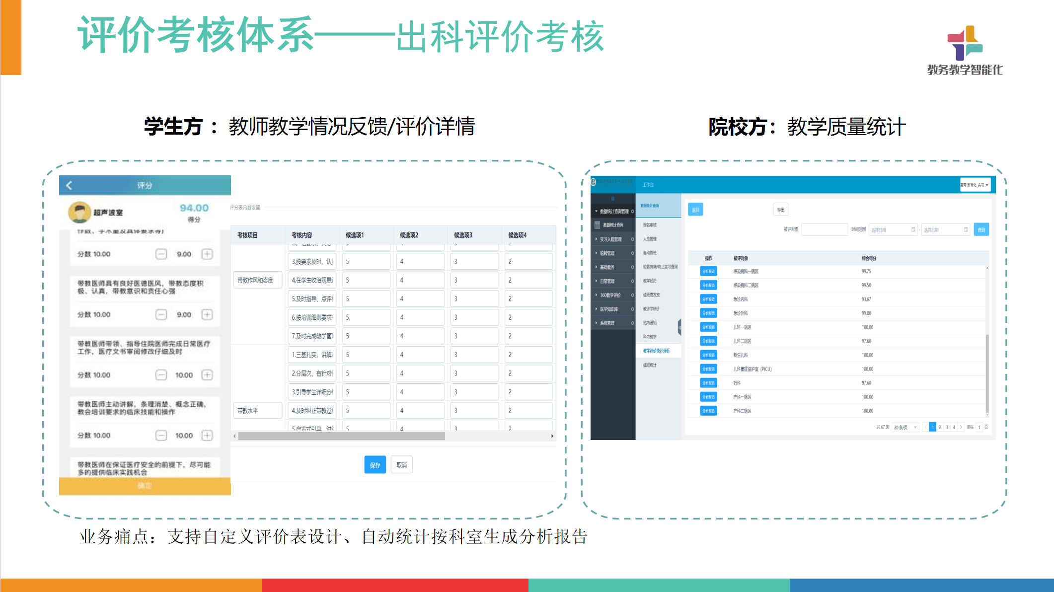Click the orange 确定 bar at phone bottom
The image size is (1054, 592).
tap(145, 486)
